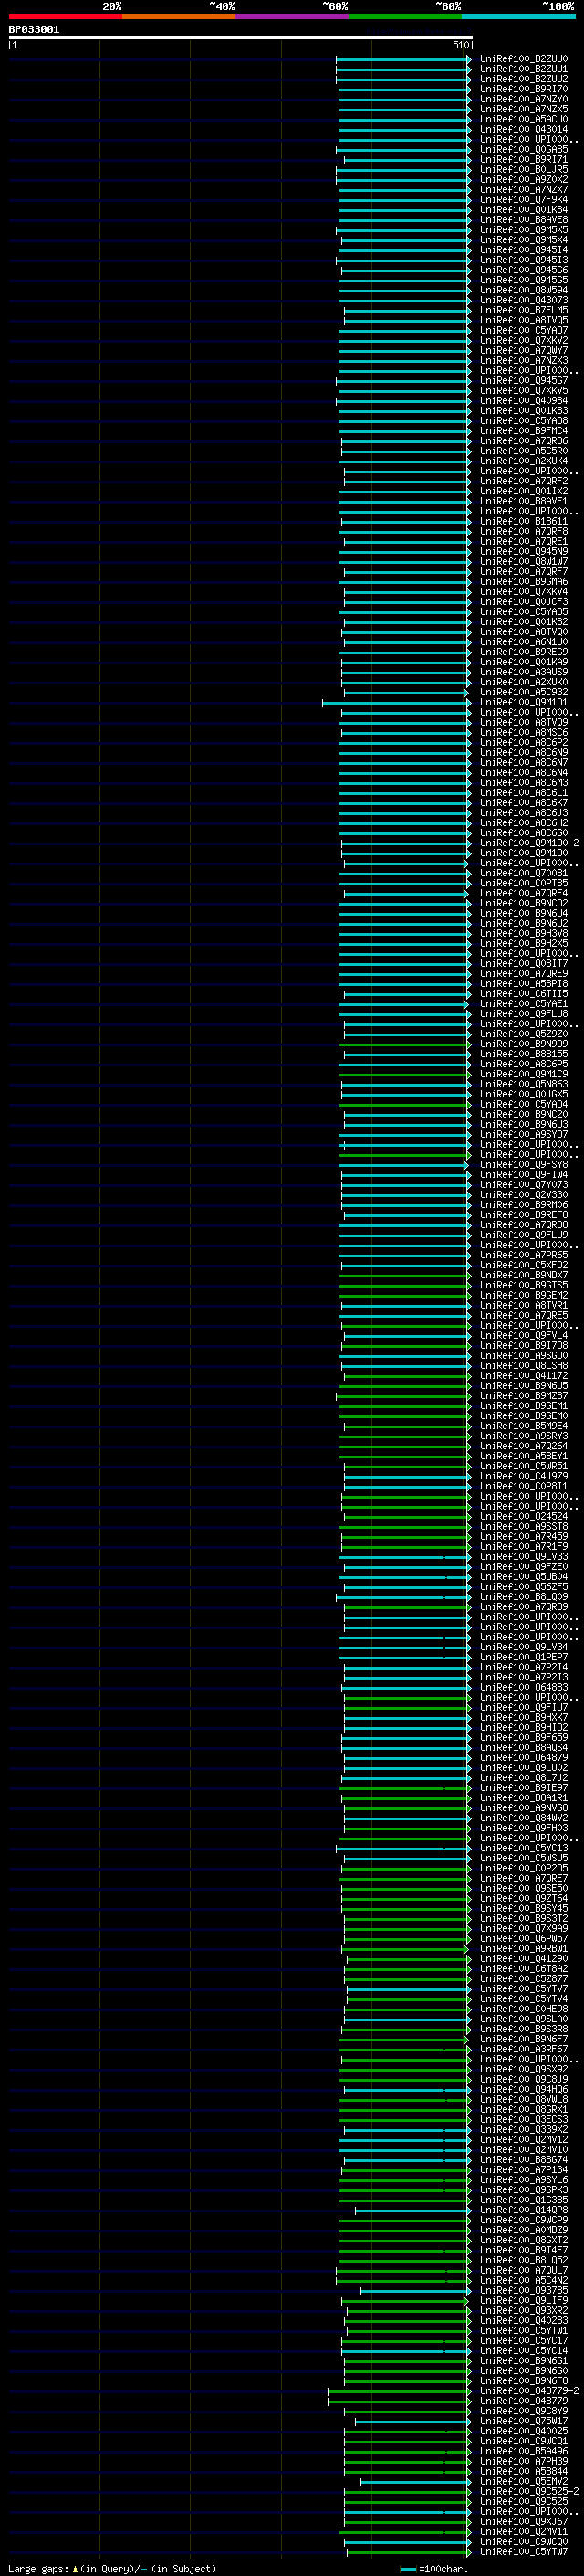Viewport: 584px width, 2576px height.
Task: Open the UniRef100_B9GTS5 label
Action: pyautogui.click(x=523, y=1285)
